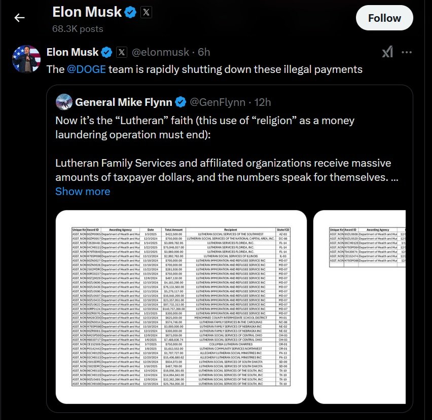The height and width of the screenshot is (420, 432).
Task: Click the back arrow icon
Action: 19,18
